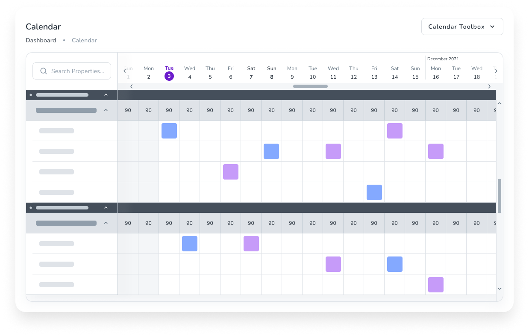Collapse the first gray property group row
This screenshot has width=529, height=336.
[x=106, y=110]
